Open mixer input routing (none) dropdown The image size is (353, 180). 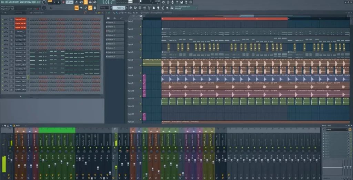pyautogui.click(x=336, y=130)
